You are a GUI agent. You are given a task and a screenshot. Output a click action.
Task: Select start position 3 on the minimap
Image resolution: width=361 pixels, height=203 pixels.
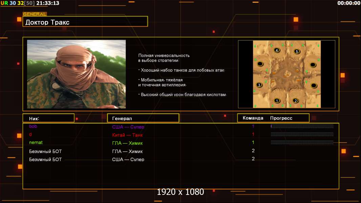[x=259, y=85]
